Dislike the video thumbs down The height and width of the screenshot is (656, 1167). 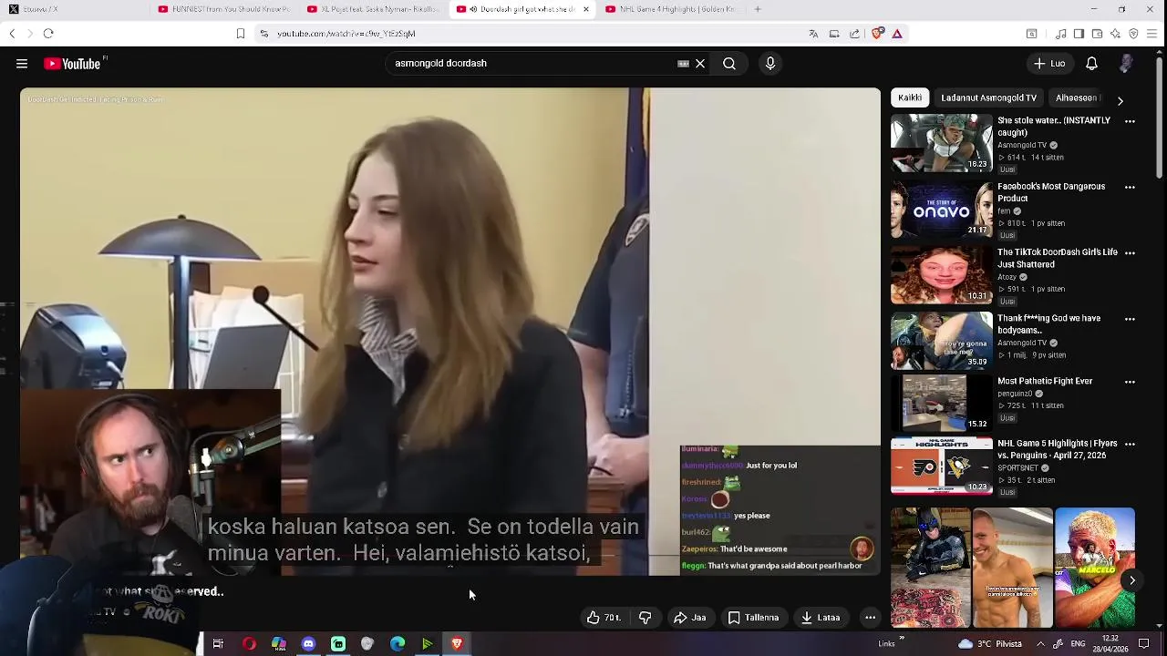(645, 618)
